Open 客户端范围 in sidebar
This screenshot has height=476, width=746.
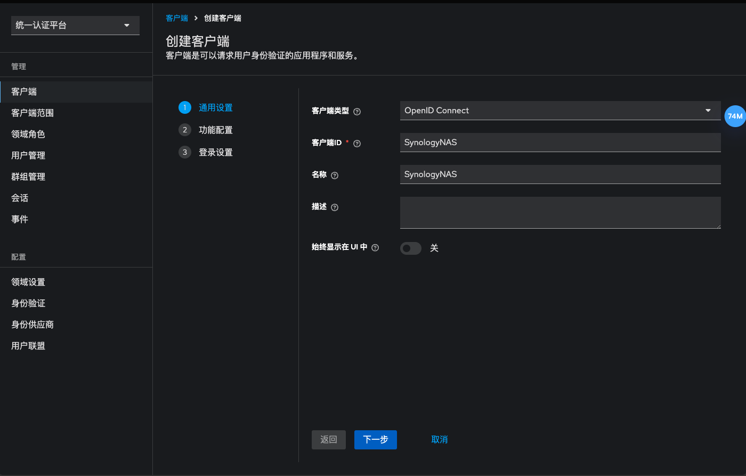pyautogui.click(x=33, y=113)
